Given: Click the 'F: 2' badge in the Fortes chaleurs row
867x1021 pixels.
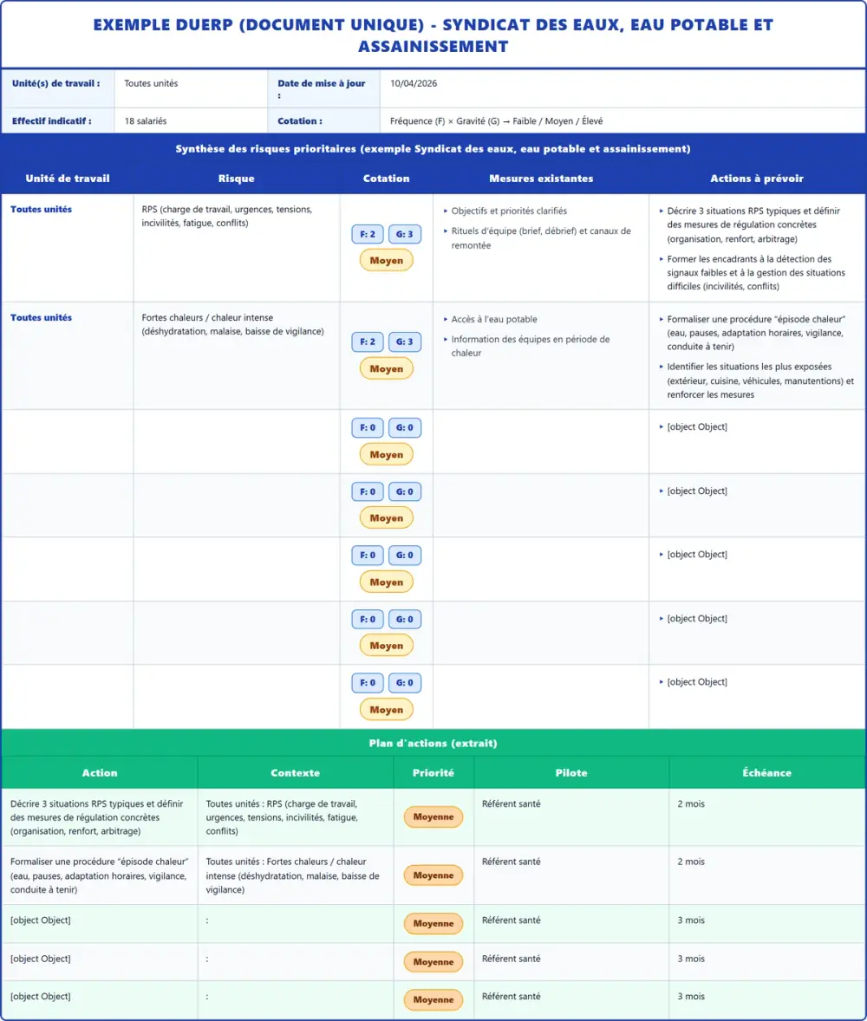Looking at the screenshot, I should [368, 341].
